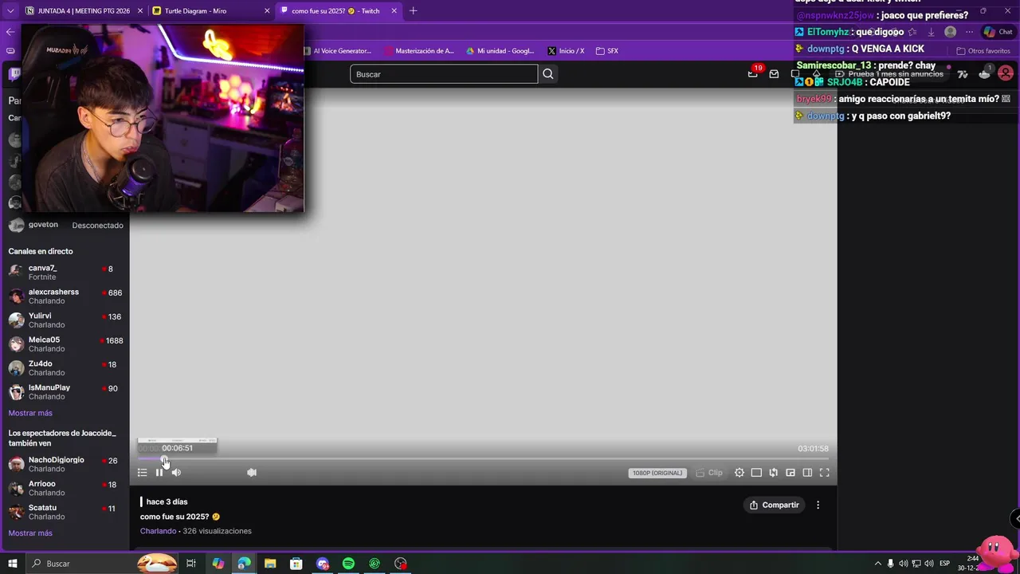Viewport: 1020px width, 574px height.
Task: Open Twitch notifications inbox with 19 badge
Action: click(753, 73)
